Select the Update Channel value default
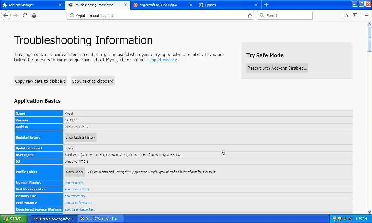This screenshot has width=372, height=223. (69, 148)
